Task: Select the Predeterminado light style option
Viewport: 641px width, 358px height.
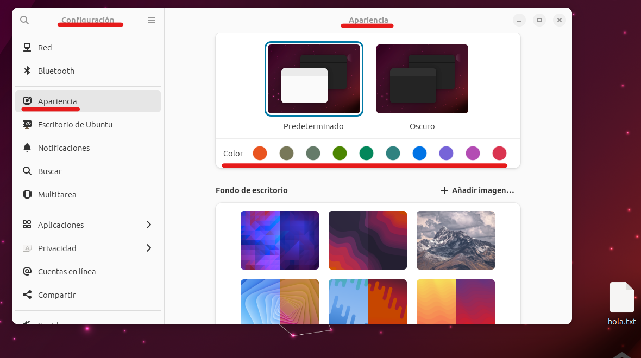Action: [x=314, y=79]
